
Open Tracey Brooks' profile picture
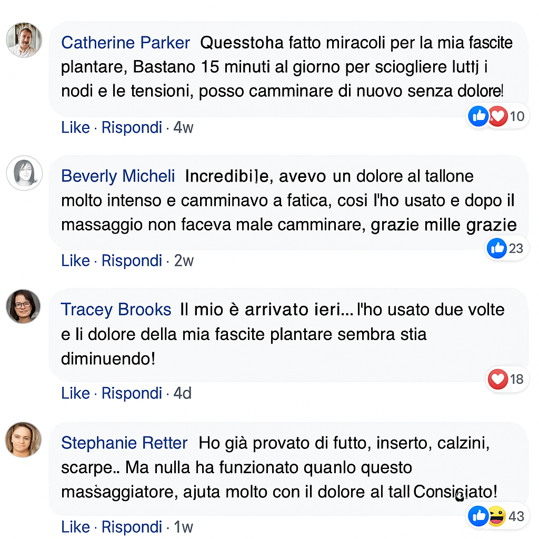coord(24,306)
